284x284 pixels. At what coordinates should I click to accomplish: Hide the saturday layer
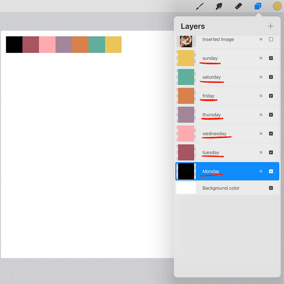click(271, 77)
